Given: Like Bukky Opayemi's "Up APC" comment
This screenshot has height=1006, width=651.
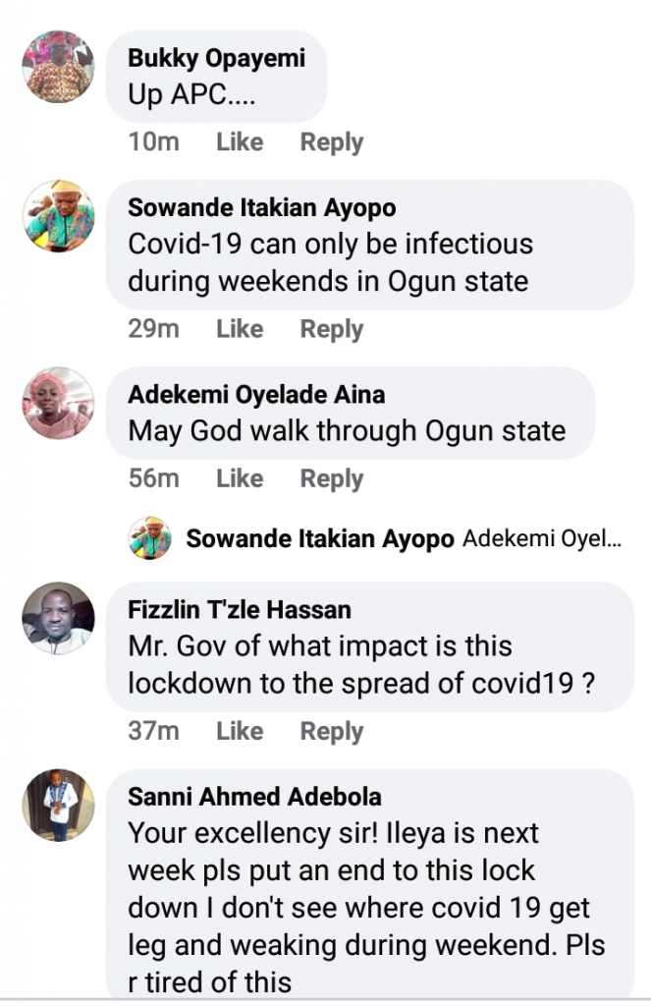Looking at the screenshot, I should (x=240, y=142).
